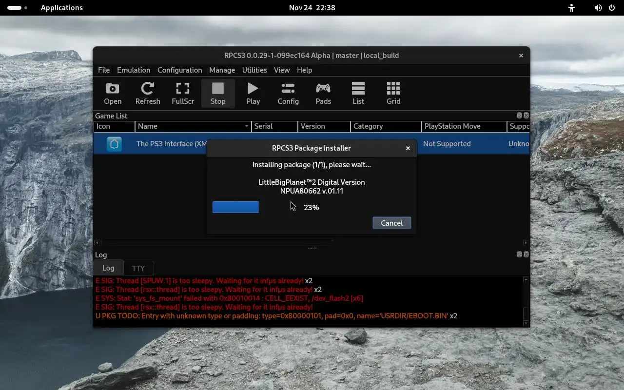Close the RPCS3 Package Installer dialog
Screen dimensions: 624x390
coord(408,148)
